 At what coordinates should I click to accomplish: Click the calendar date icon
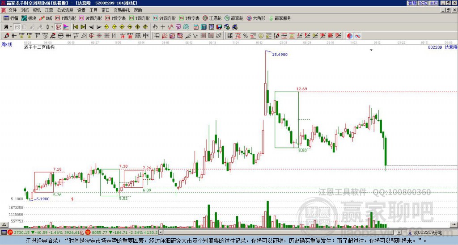click(x=196, y=27)
